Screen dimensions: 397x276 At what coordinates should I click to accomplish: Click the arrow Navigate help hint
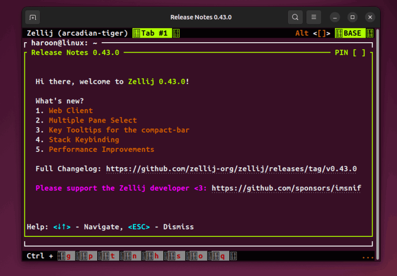[88, 227]
